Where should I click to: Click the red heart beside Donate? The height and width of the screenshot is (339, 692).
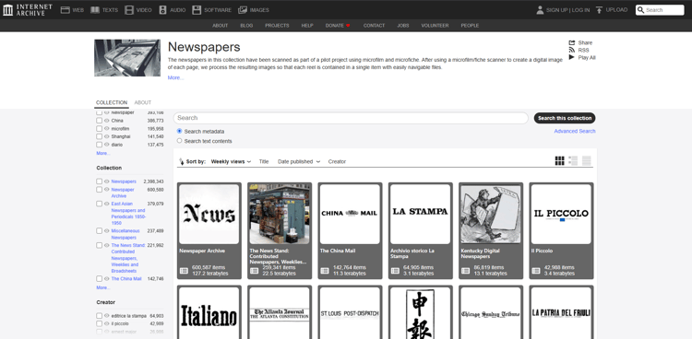(348, 26)
